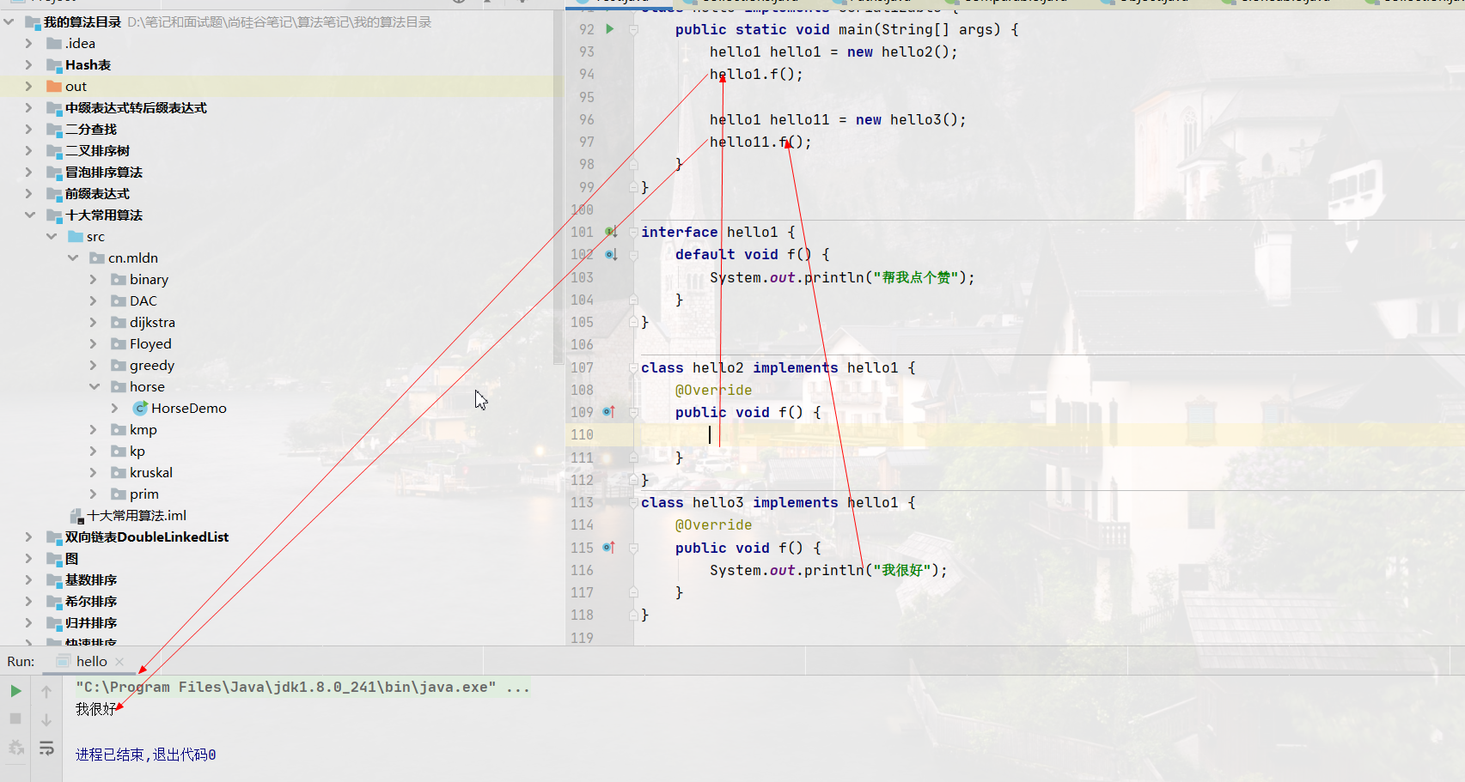Select the HorseDemo file in project tree

click(x=189, y=408)
